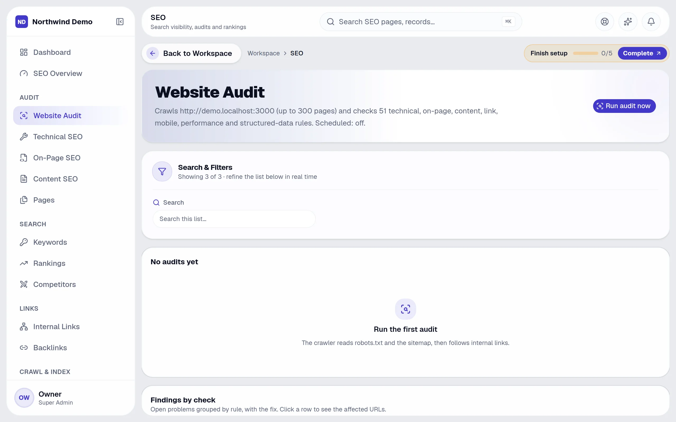Open Dashboard in the sidebar
Image resolution: width=676 pixels, height=422 pixels.
[71, 52]
